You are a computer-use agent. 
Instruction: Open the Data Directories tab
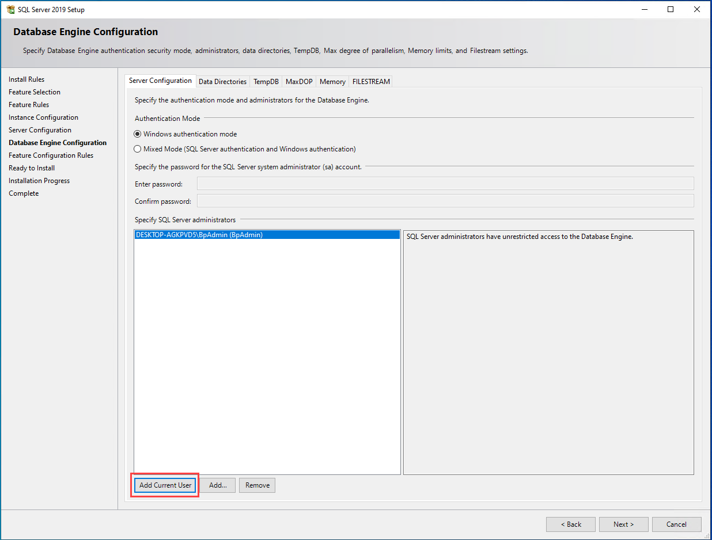[x=222, y=82]
